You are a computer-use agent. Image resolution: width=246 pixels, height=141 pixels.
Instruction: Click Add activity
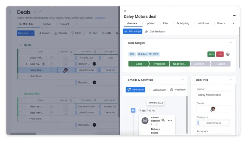(157, 90)
